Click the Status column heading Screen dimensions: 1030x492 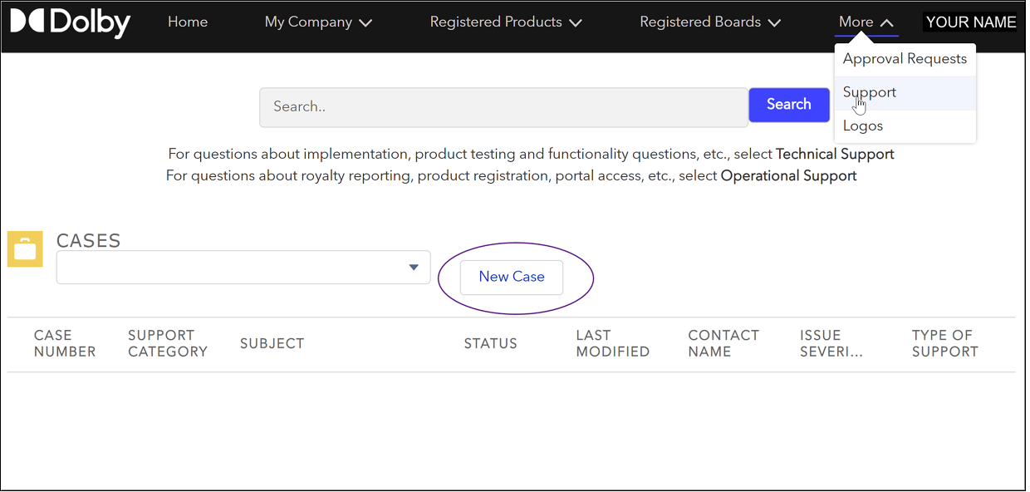(490, 343)
